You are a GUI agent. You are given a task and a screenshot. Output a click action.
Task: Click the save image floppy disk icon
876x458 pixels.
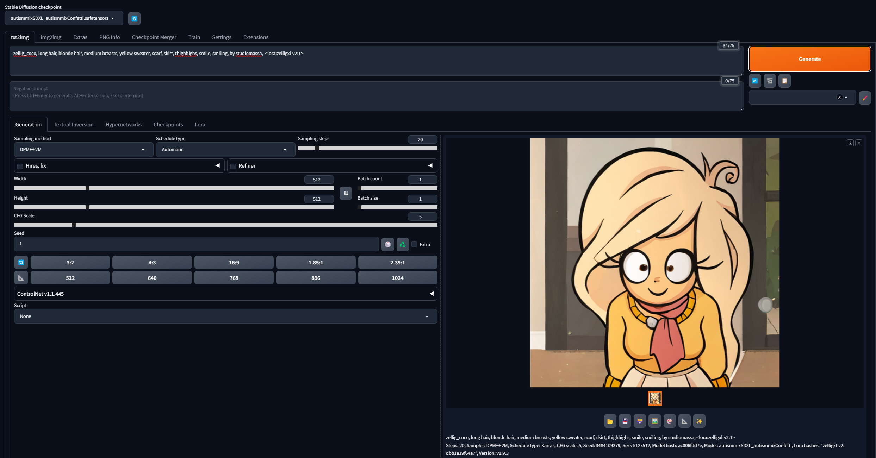pyautogui.click(x=625, y=421)
